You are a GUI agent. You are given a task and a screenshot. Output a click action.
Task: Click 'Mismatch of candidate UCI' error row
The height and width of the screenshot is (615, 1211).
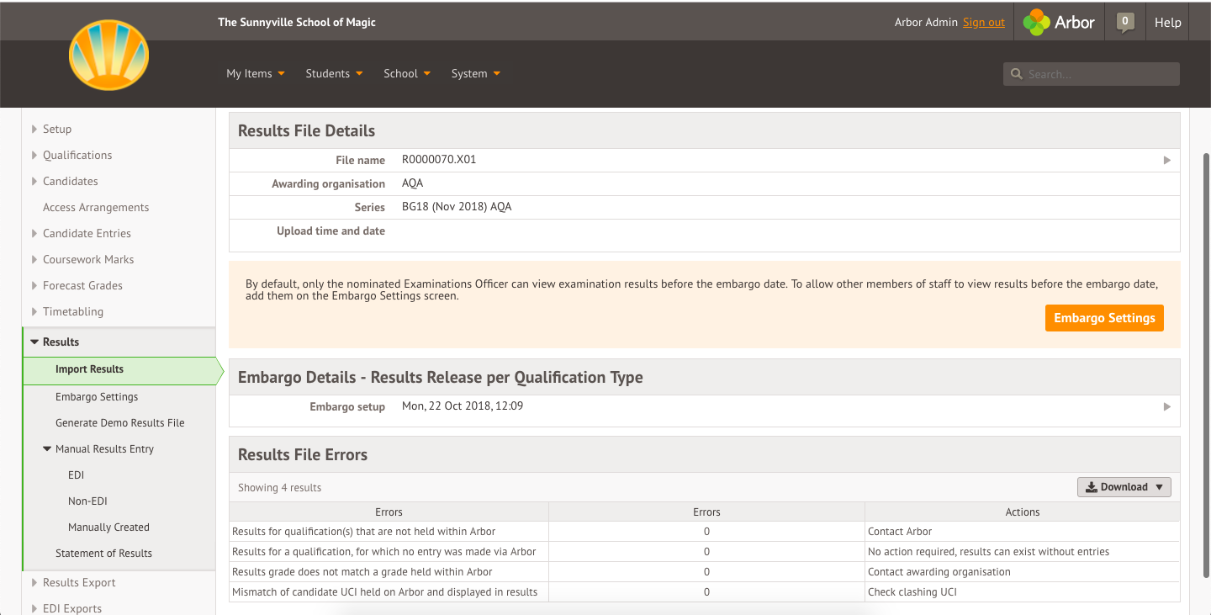click(704, 592)
